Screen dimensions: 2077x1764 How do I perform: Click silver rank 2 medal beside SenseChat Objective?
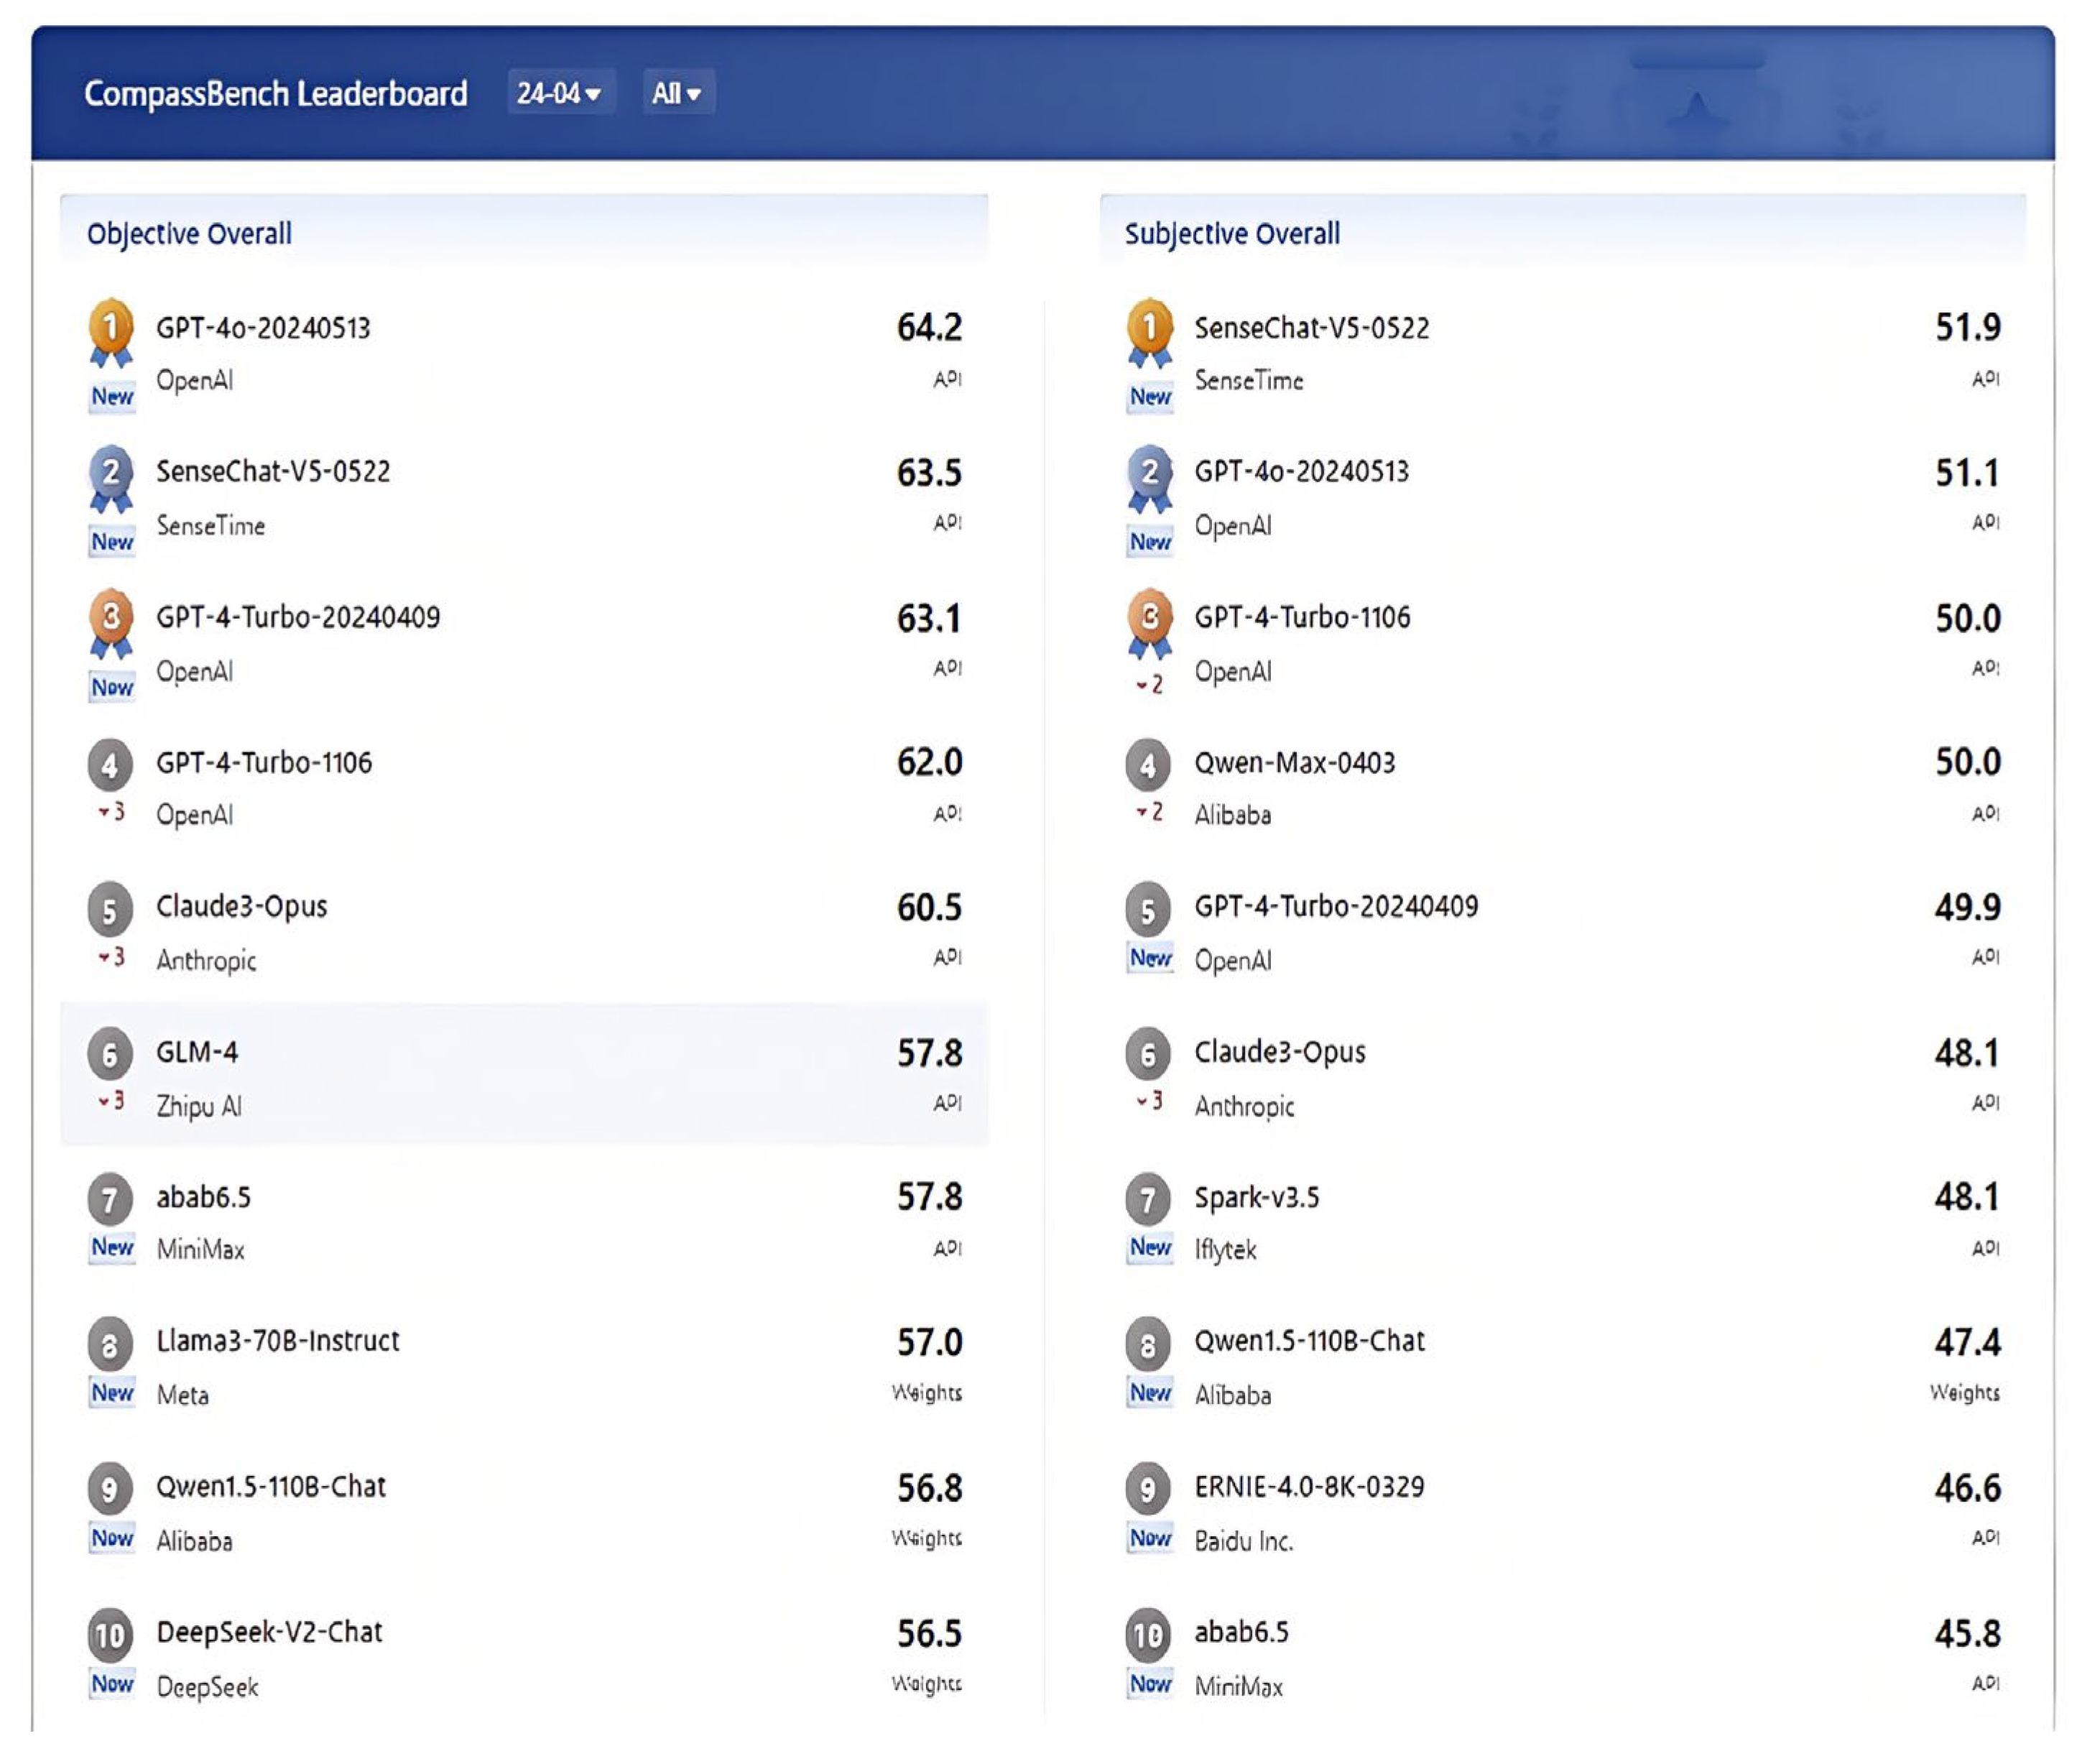111,473
